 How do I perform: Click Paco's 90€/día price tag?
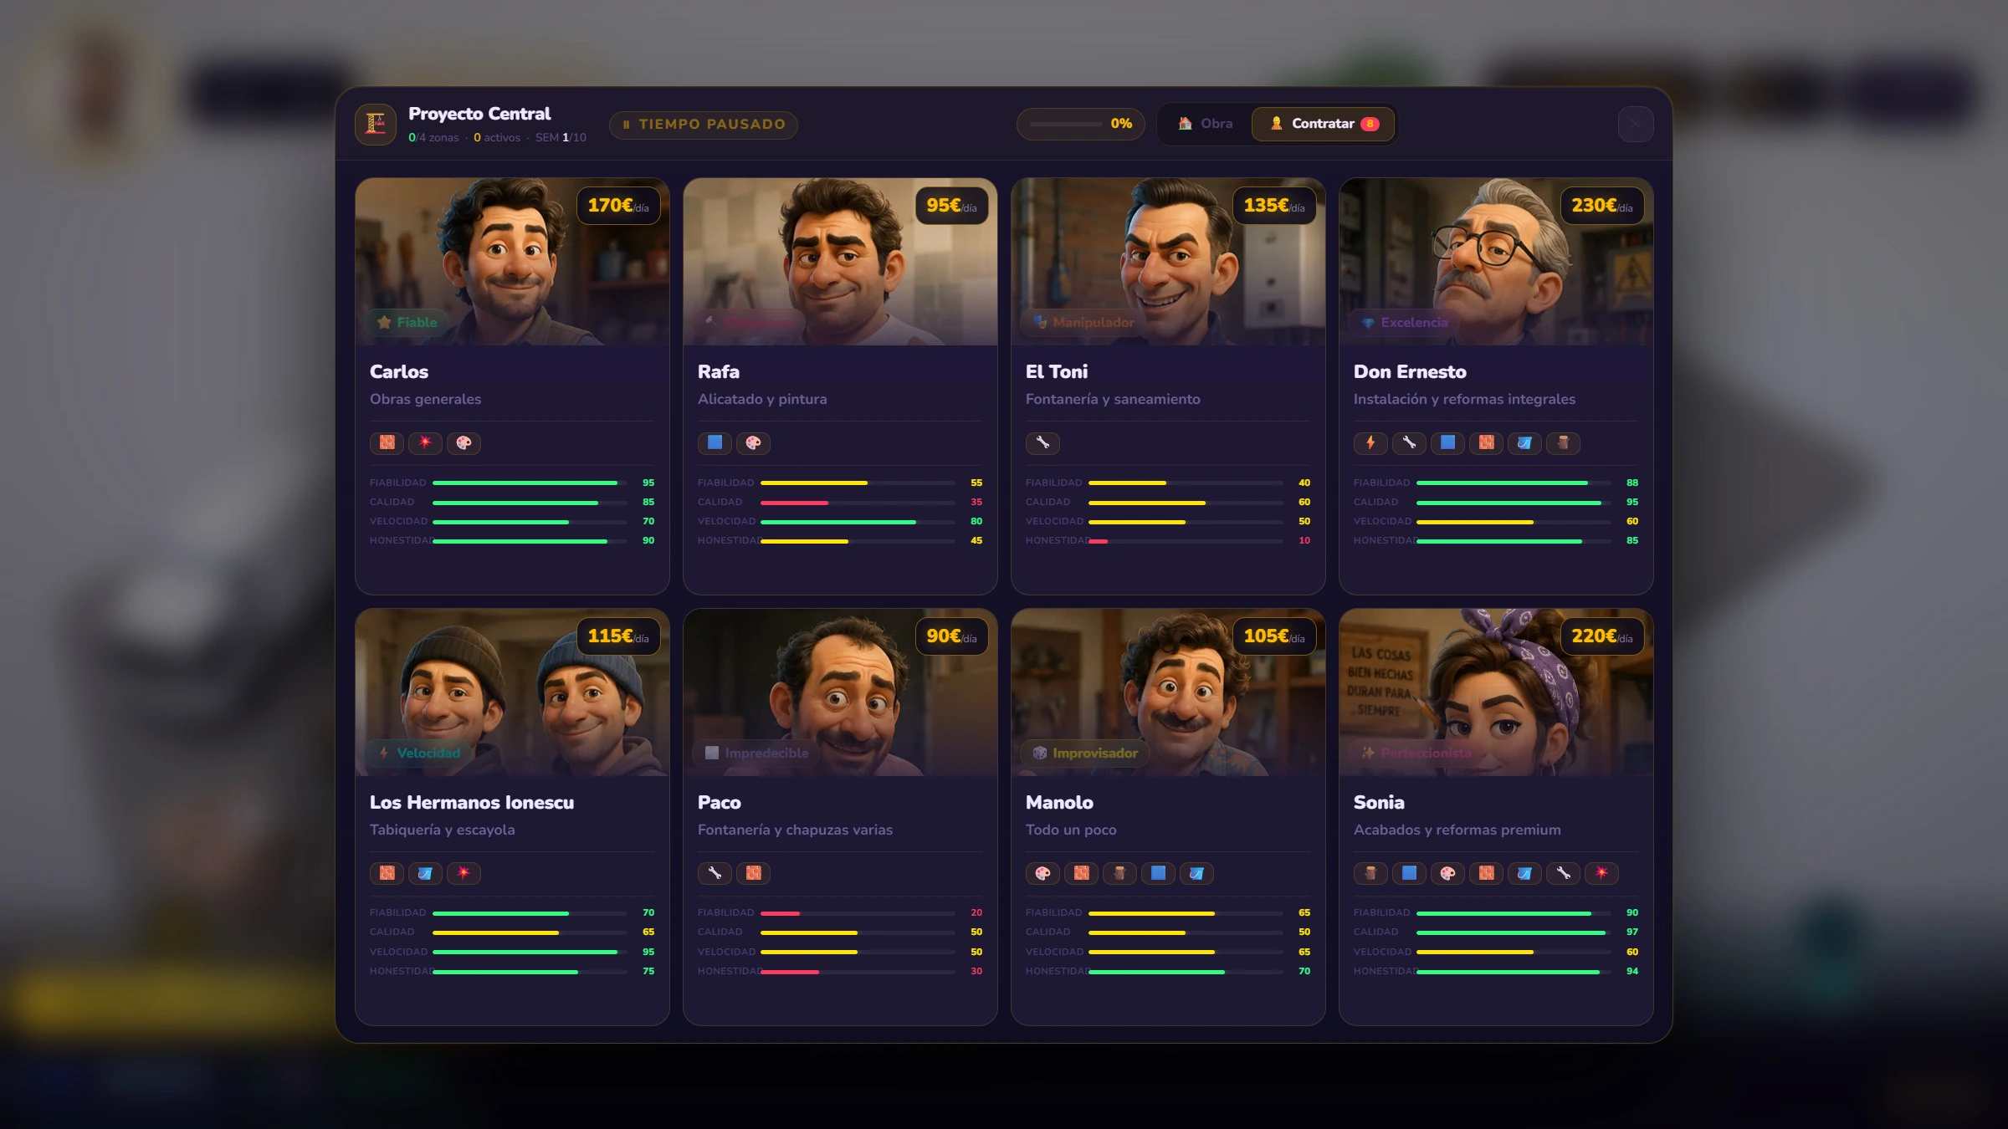[x=951, y=636]
